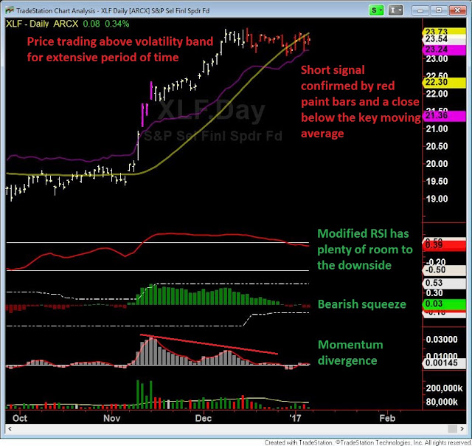Click the green 0.34% change value
This screenshot has height=446, width=472.
tap(117, 24)
